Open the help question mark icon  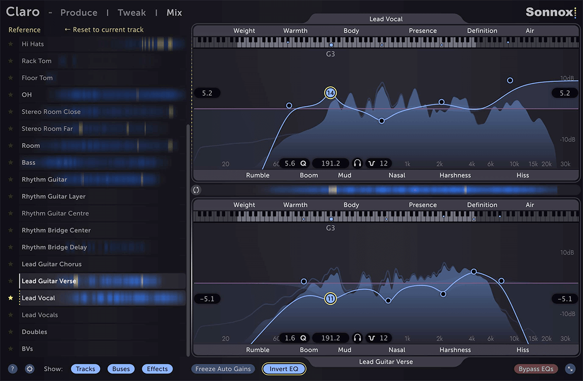[x=13, y=369]
